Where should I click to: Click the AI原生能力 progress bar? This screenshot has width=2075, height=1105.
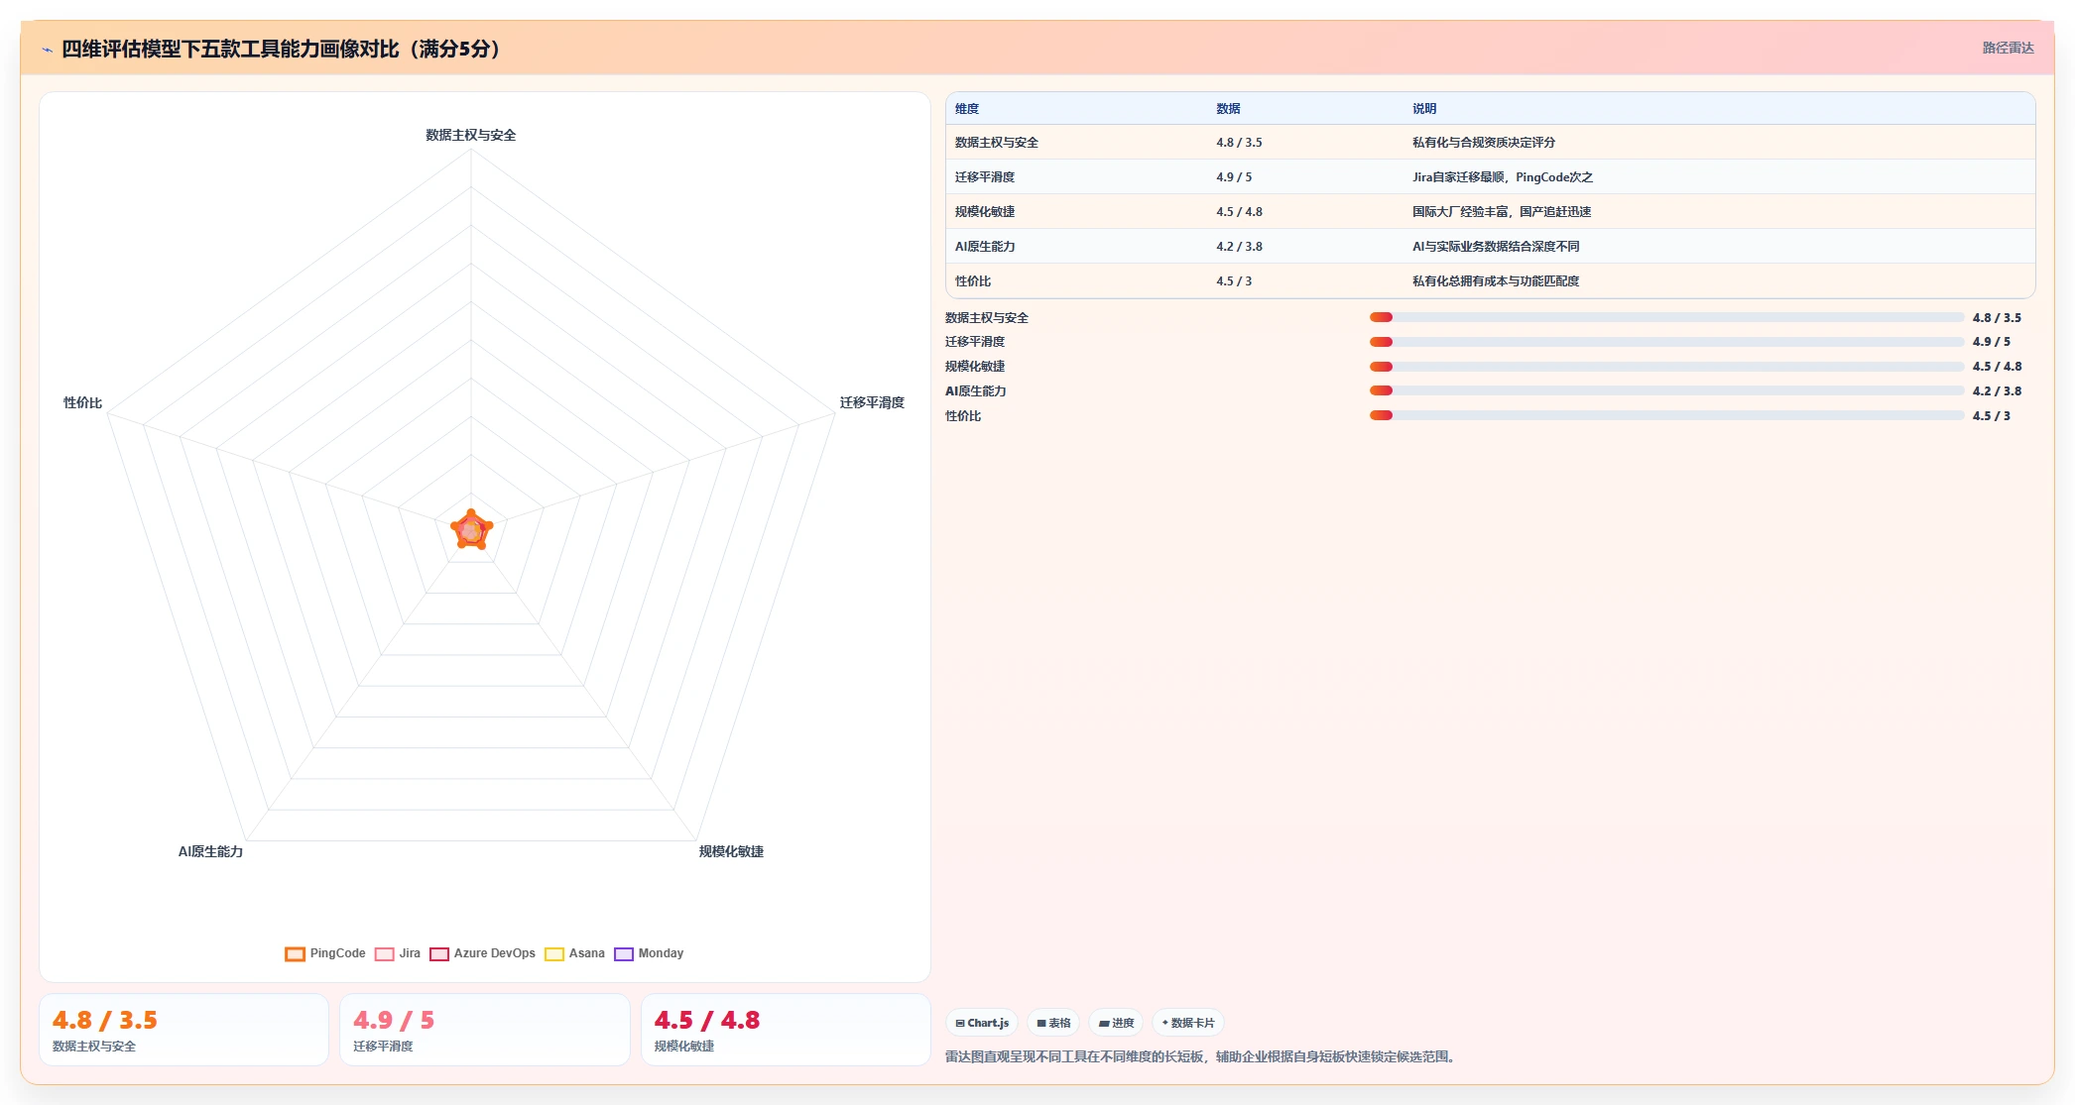tap(1666, 390)
